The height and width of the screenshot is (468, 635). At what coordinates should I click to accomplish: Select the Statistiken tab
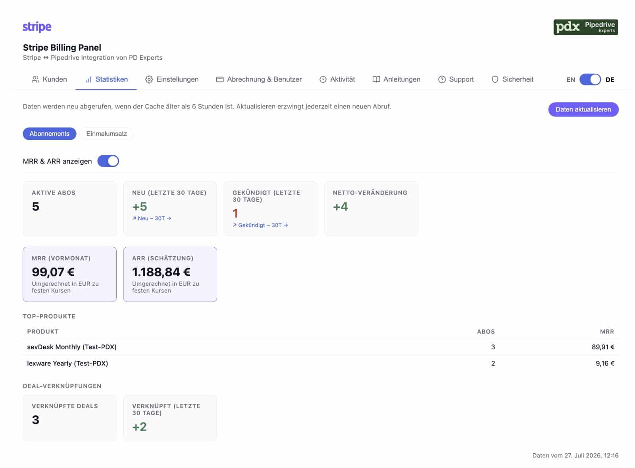(106, 79)
